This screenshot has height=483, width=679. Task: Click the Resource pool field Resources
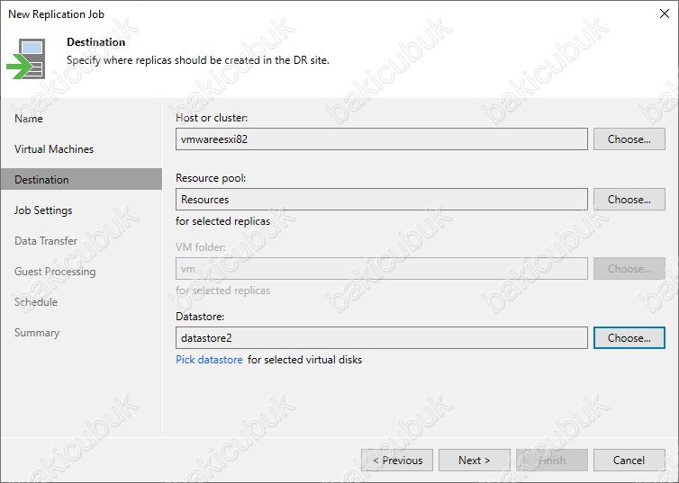382,199
